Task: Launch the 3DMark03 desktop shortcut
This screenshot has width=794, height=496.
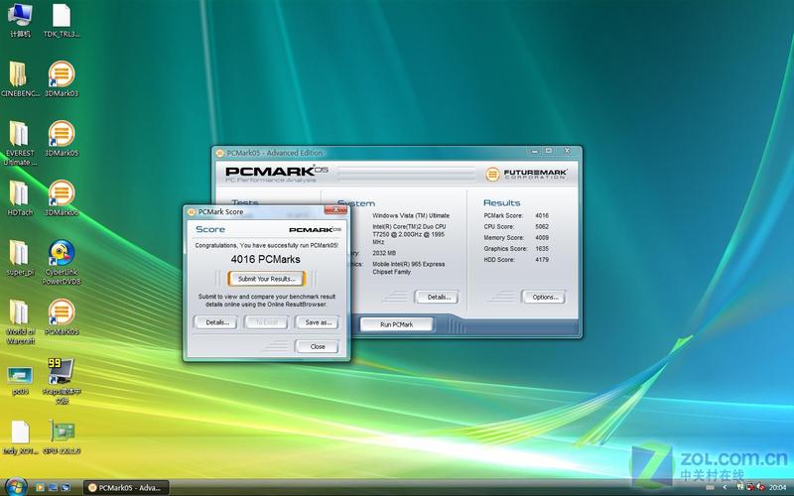Action: [62, 79]
